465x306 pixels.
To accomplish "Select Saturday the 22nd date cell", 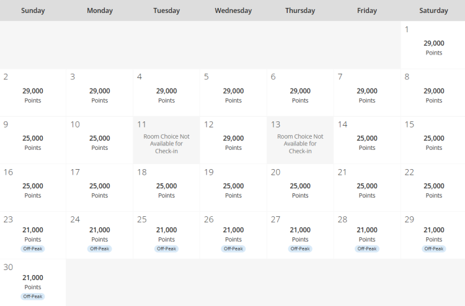I will (434, 188).
